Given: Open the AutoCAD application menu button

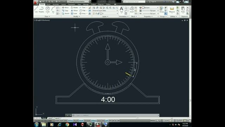Looking at the screenshot, I should point(36,2).
